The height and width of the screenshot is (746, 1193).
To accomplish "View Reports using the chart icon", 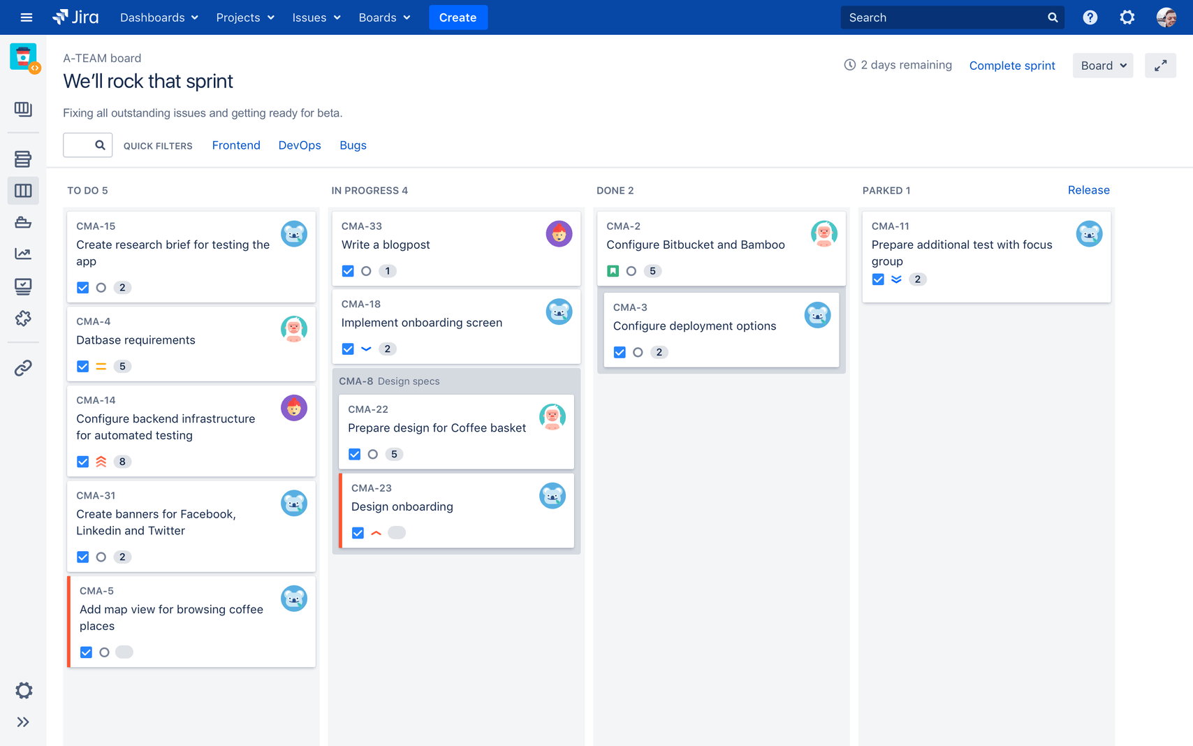I will (x=23, y=254).
